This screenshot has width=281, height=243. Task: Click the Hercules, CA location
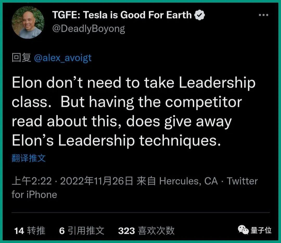[x=188, y=181]
